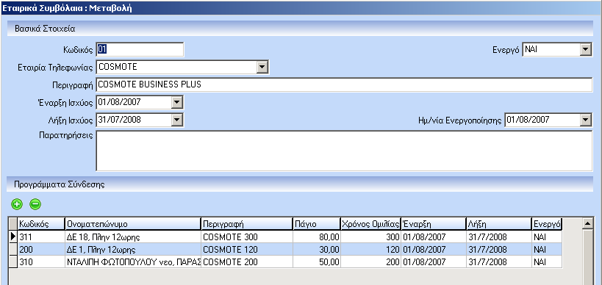The width and height of the screenshot is (602, 285).
Task: Sort by the Κωδικός column header in grid
Action: tap(41, 223)
